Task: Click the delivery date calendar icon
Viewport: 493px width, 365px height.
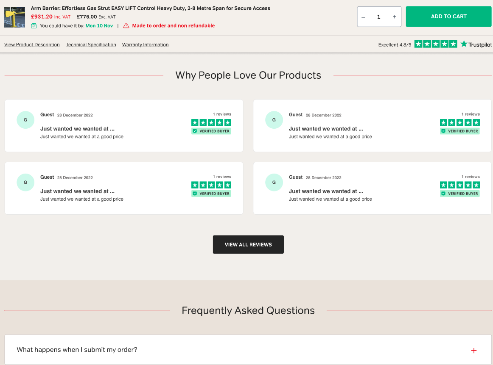Action: click(x=34, y=26)
